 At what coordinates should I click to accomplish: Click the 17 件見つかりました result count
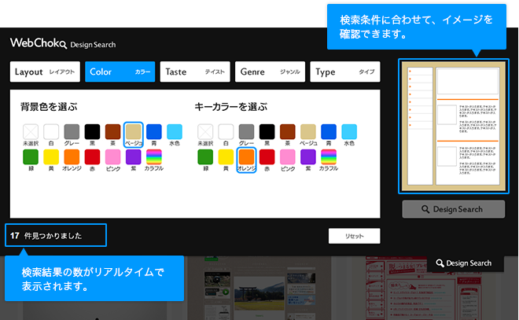pos(56,235)
